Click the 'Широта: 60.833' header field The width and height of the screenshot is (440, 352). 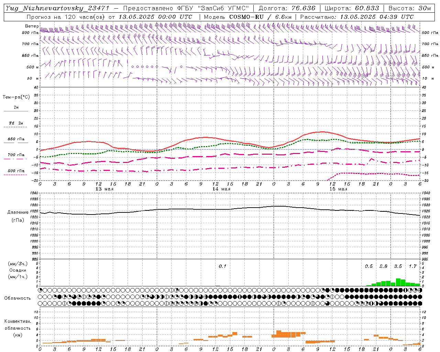pos(352,8)
